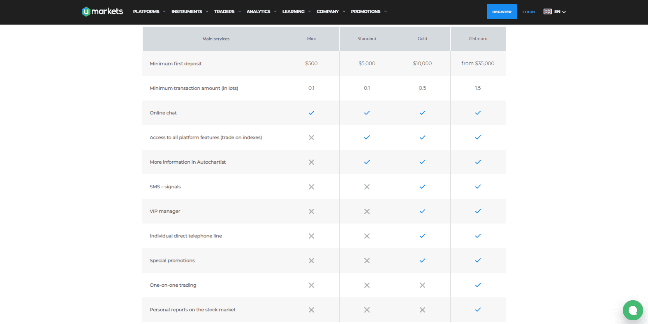
Task: Open the EN language selector
Action: click(560, 11)
